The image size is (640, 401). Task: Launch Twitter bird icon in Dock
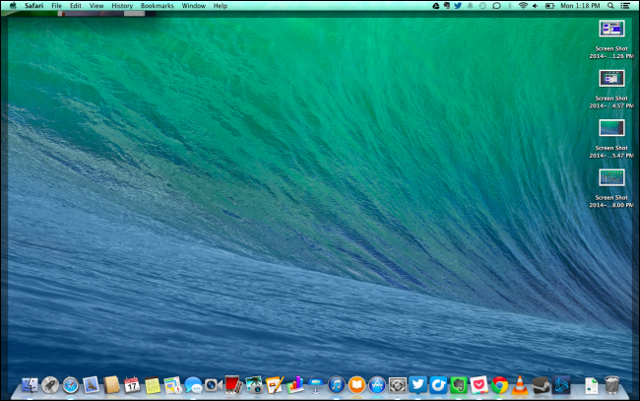tap(417, 385)
